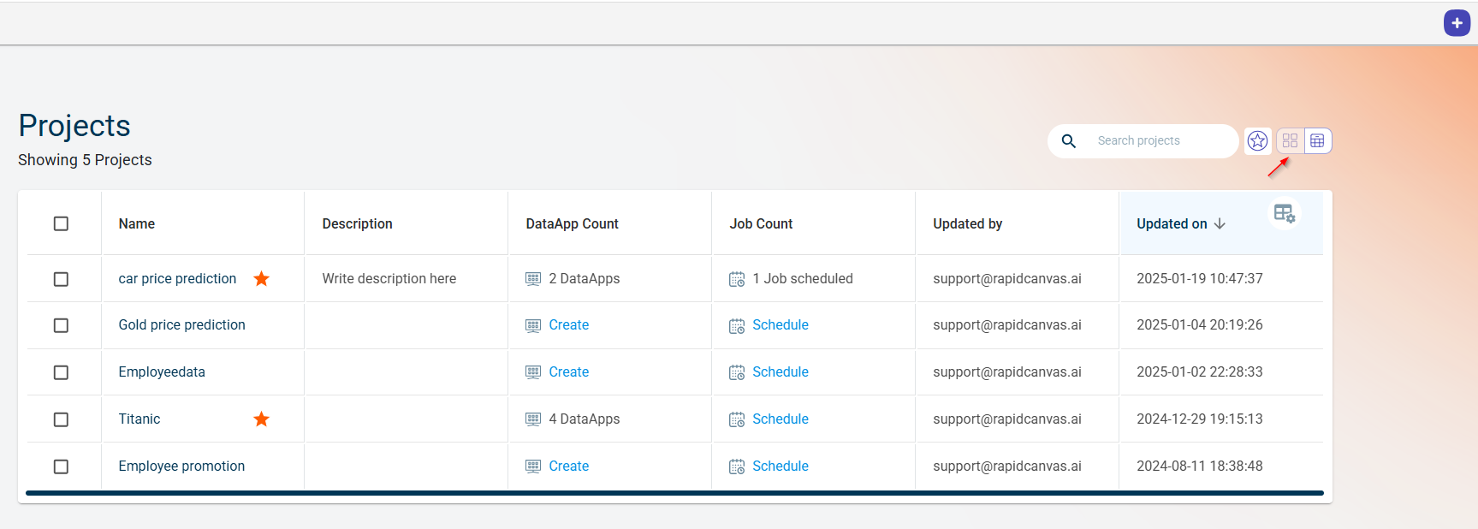Click the Titanic favorite star
Viewport: 1478px width, 529px height.
point(262,419)
